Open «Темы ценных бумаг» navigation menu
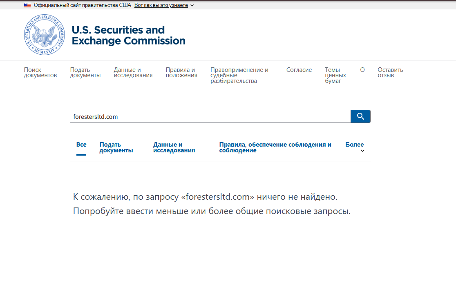456x281 pixels. [335, 75]
